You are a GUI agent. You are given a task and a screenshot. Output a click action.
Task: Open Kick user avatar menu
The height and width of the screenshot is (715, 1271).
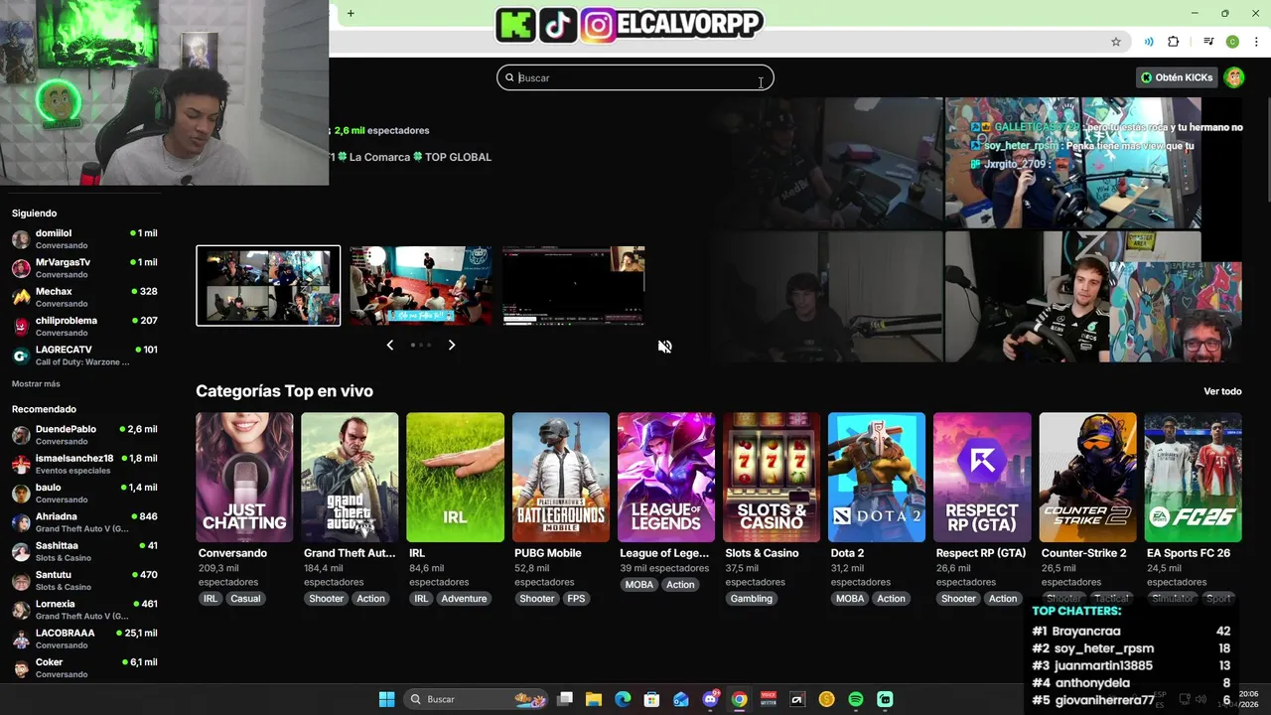[x=1234, y=77]
